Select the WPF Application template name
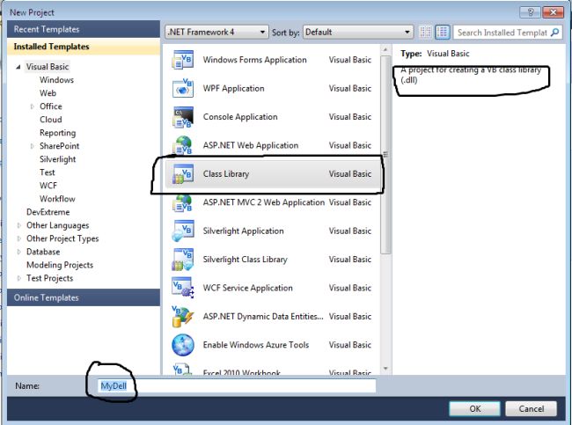This screenshot has width=572, height=425. pyautogui.click(x=233, y=88)
